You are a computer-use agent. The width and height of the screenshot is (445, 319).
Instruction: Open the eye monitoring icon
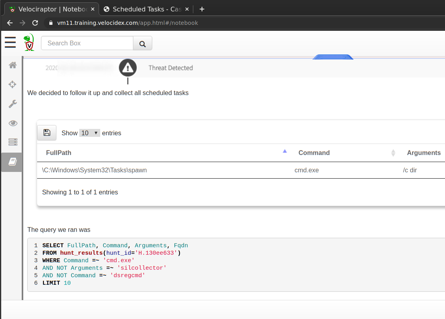[x=13, y=123]
